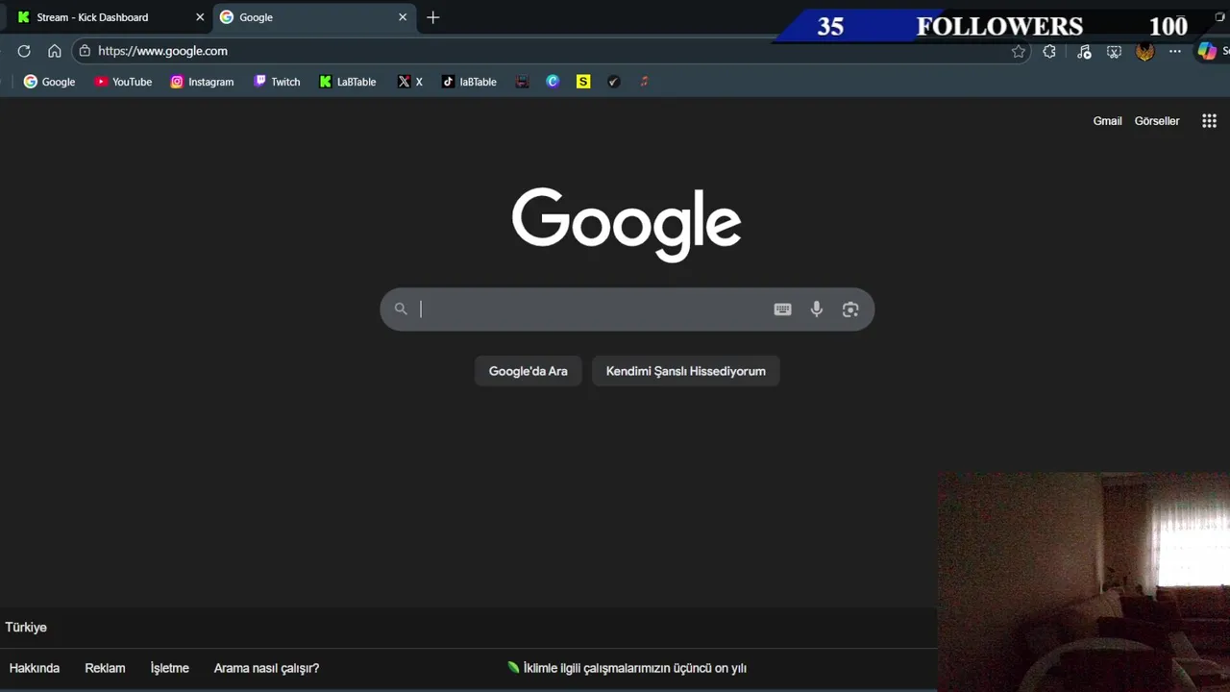Click Kendimi Şanslı Hissediyorum button
The width and height of the screenshot is (1230, 692).
686,371
